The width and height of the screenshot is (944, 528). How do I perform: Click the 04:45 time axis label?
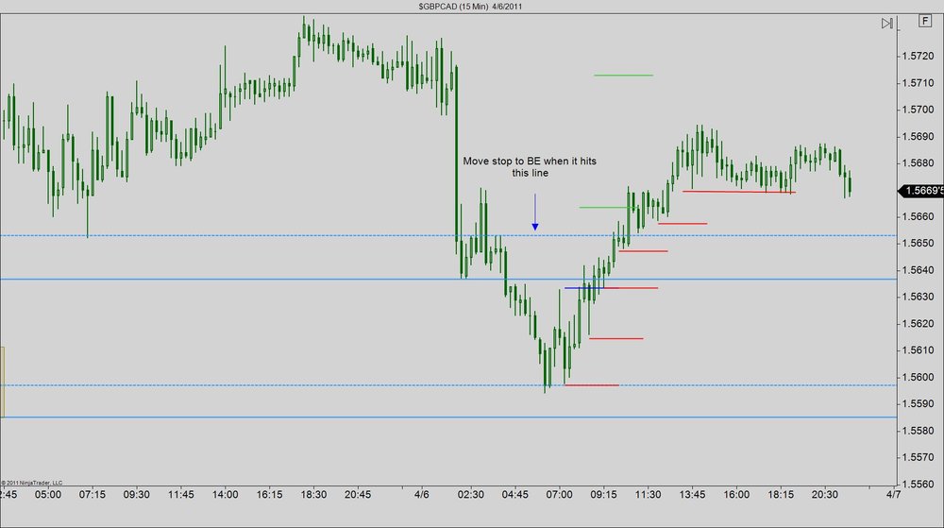[x=514, y=495]
